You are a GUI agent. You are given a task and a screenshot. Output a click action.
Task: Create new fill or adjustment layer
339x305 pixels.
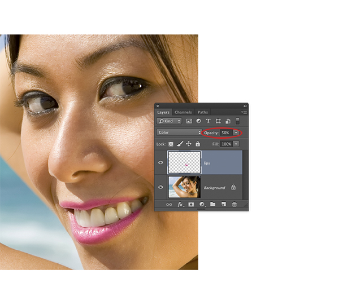[x=202, y=204]
